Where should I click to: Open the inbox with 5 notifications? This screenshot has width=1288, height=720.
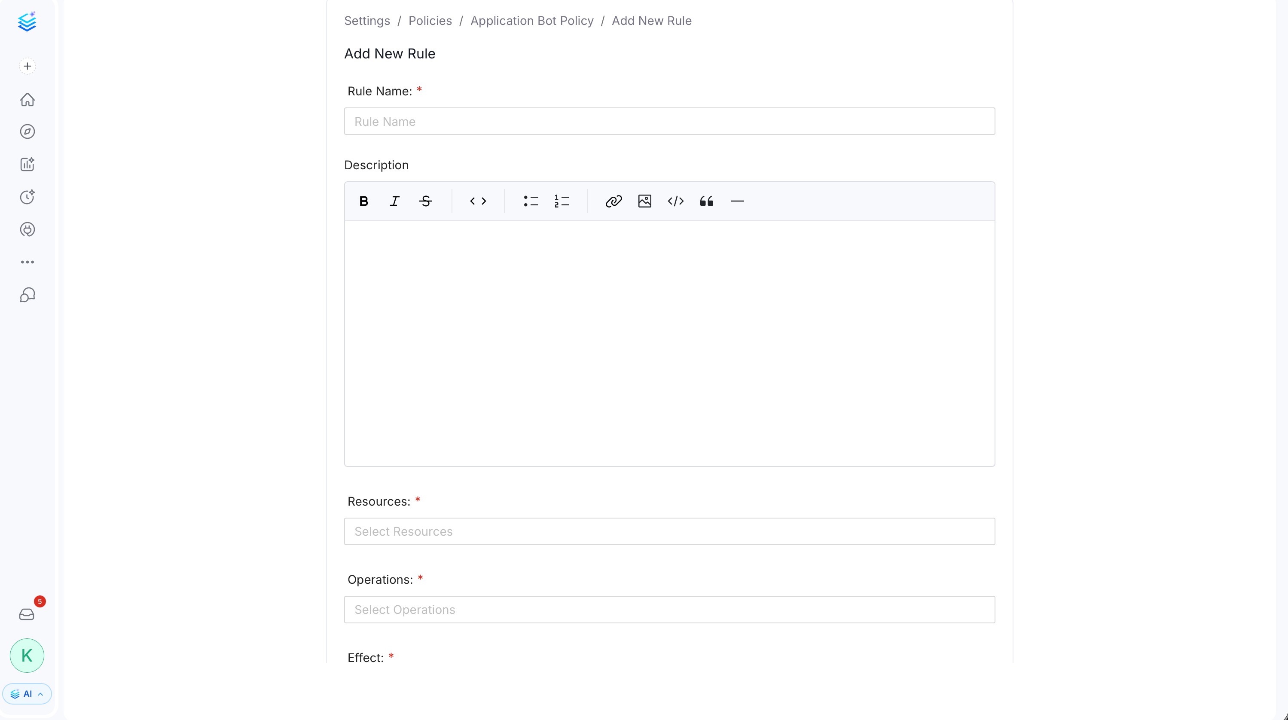pyautogui.click(x=27, y=614)
